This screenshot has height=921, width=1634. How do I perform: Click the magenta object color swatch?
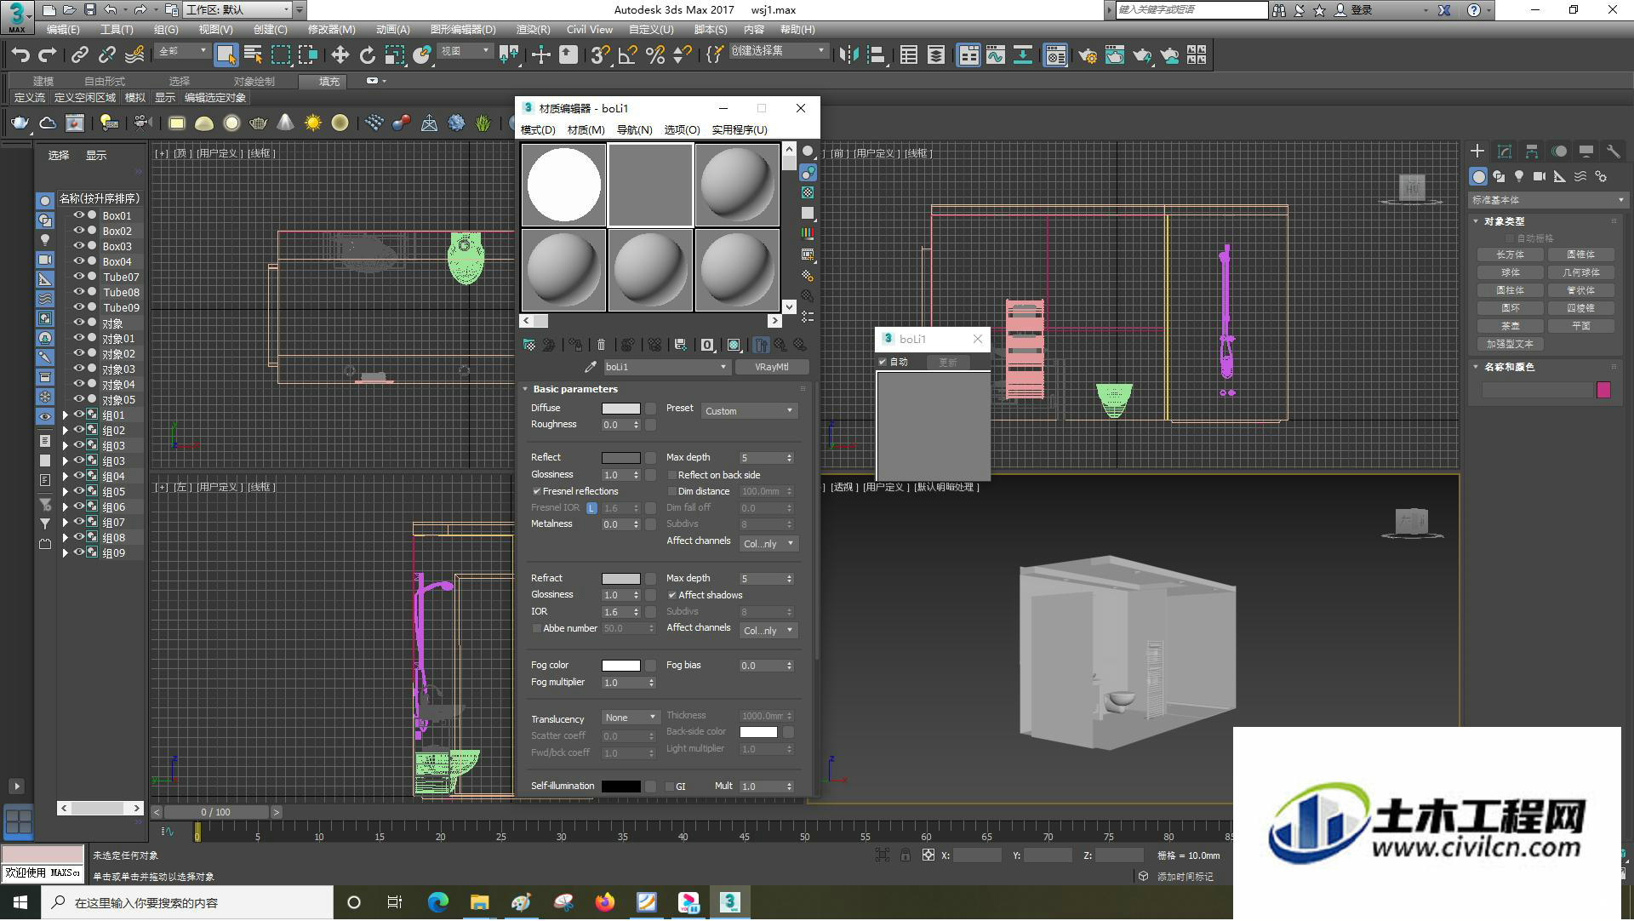[x=1603, y=390]
